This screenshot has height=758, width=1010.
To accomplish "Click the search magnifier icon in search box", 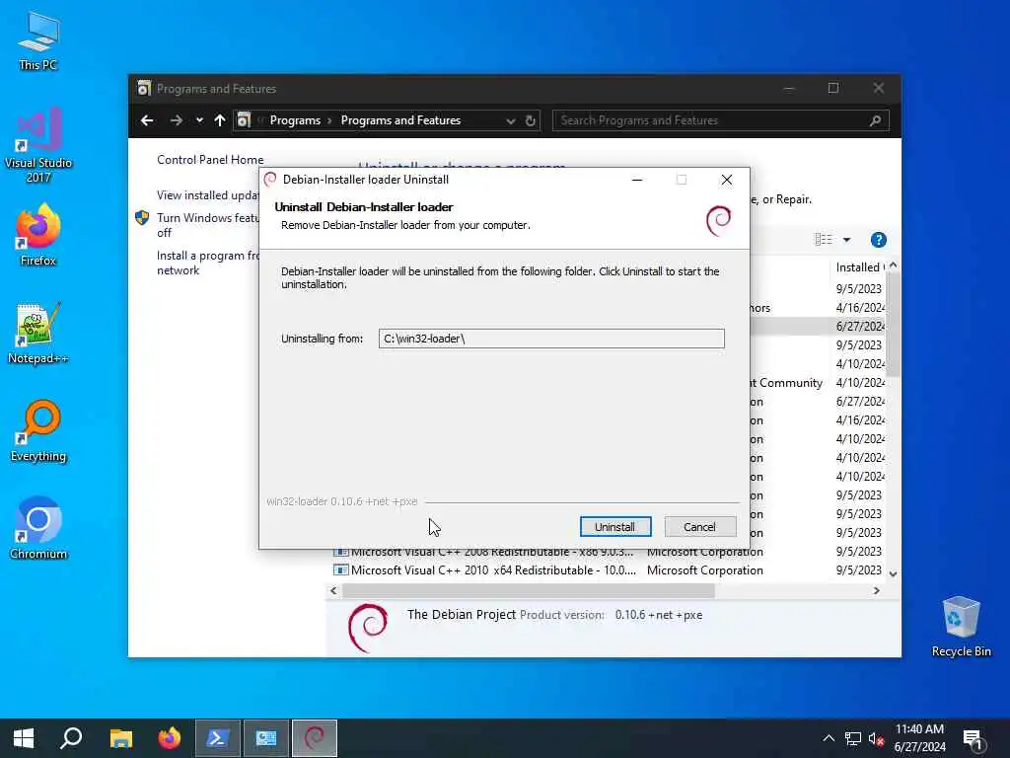I will click(876, 120).
